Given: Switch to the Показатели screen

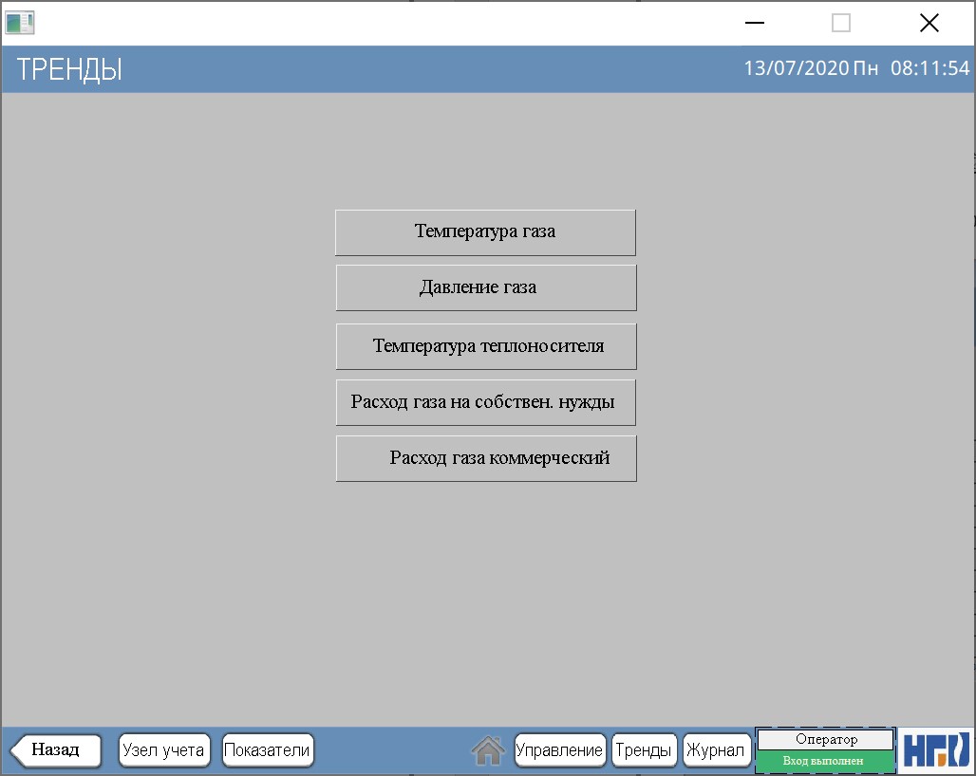Looking at the screenshot, I should tap(267, 750).
